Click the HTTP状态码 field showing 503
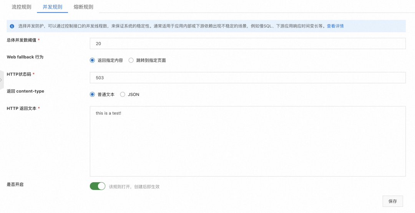The image size is (415, 213). point(248,78)
